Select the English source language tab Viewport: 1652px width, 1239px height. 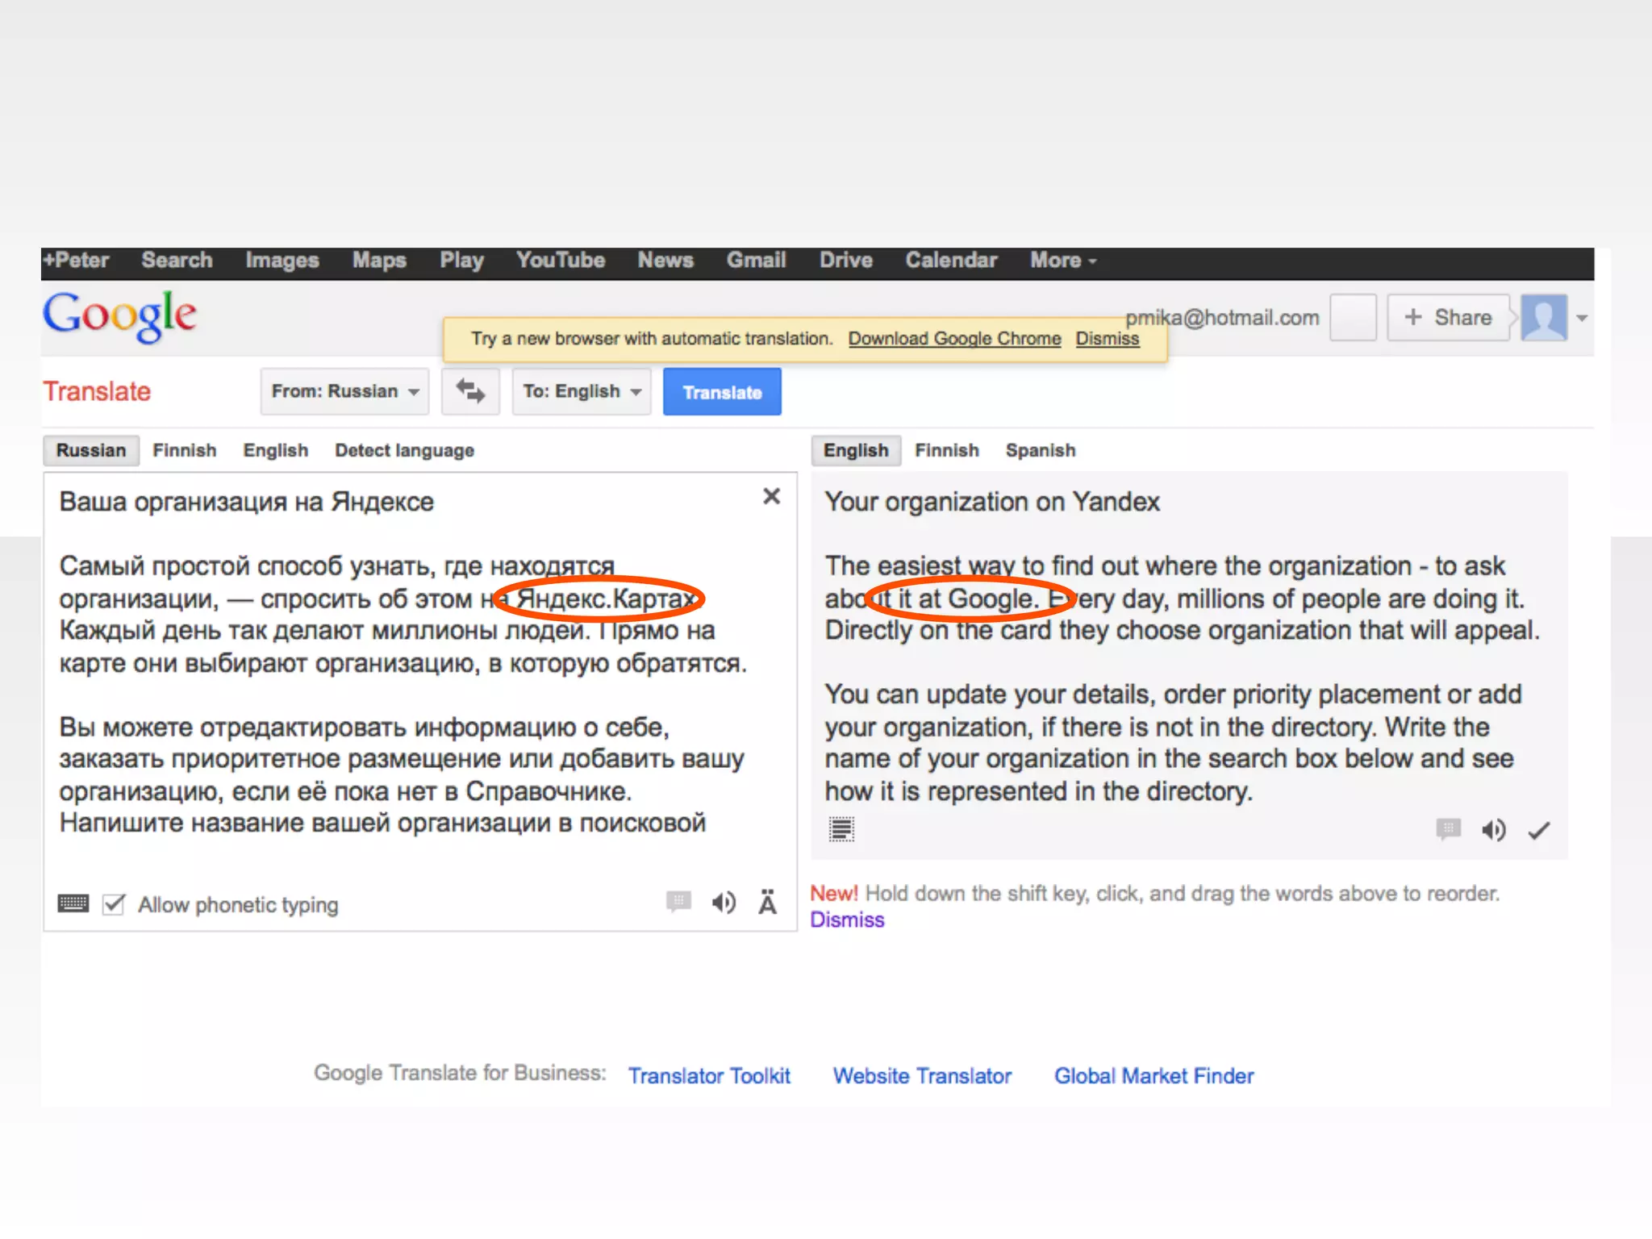(x=276, y=450)
